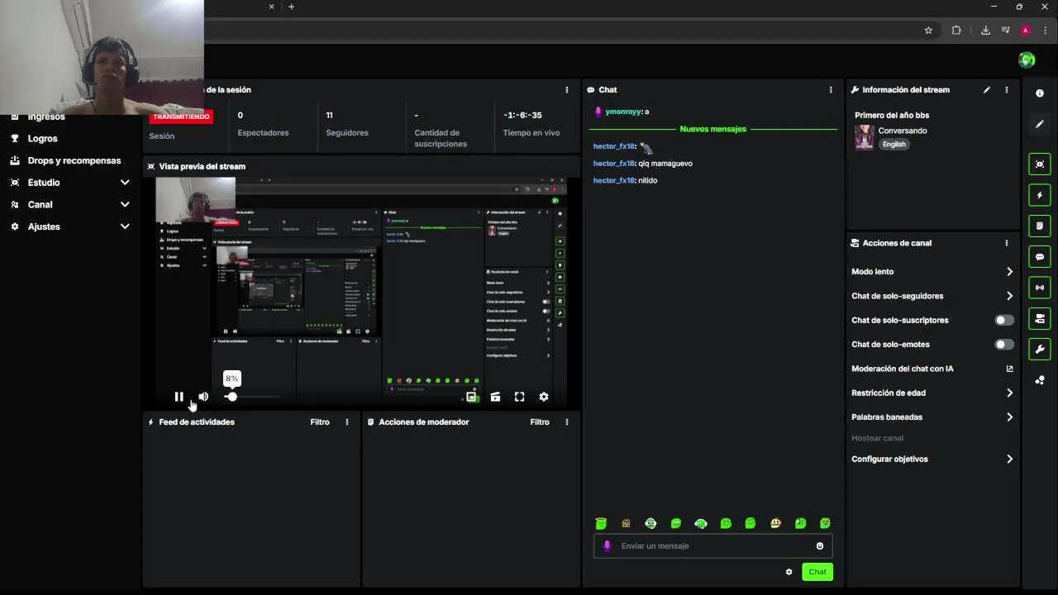The image size is (1058, 595).
Task: Open Chat panel options menu
Action: coord(831,89)
